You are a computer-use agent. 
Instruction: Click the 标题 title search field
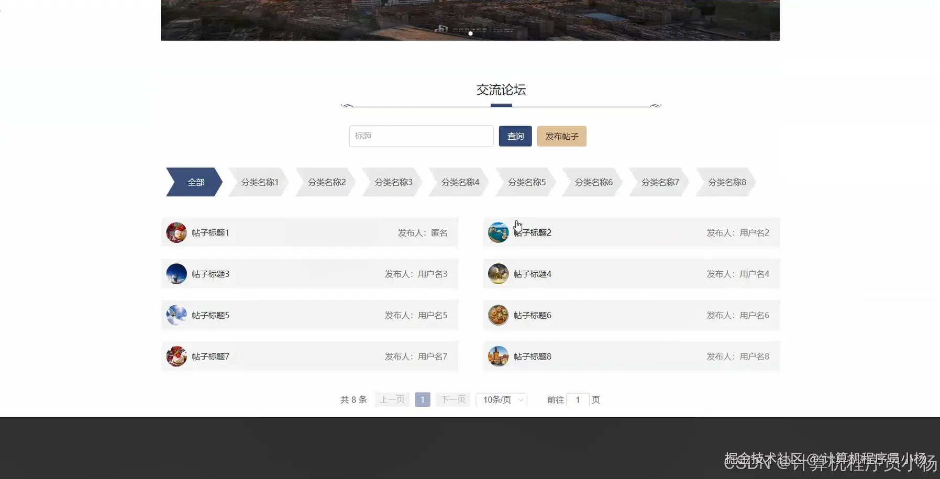click(x=421, y=136)
